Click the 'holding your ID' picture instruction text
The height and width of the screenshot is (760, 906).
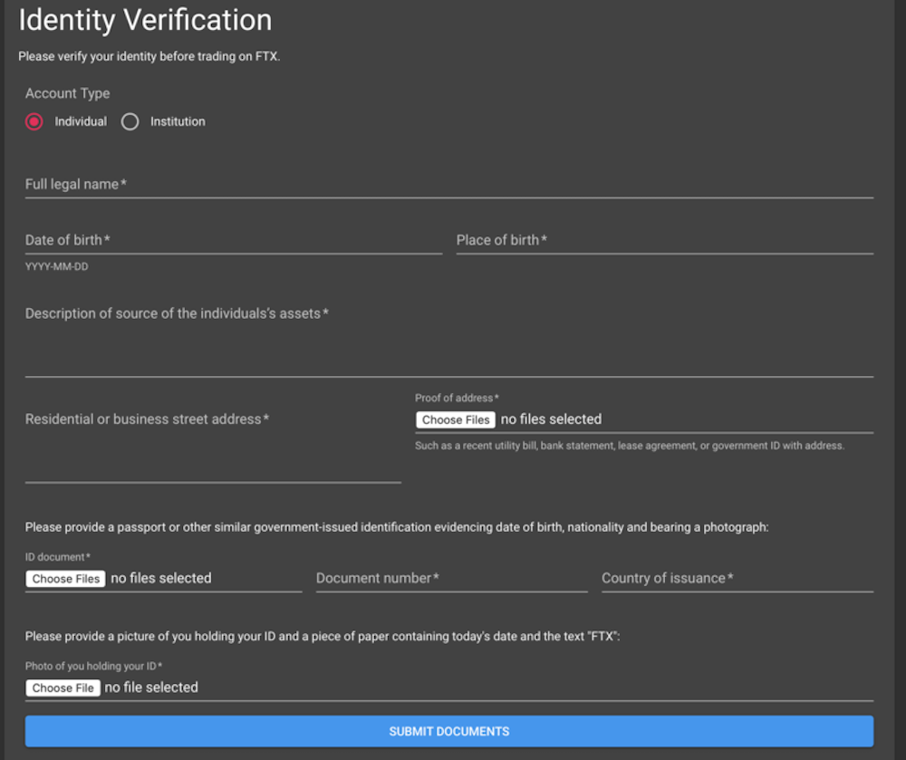323,637
